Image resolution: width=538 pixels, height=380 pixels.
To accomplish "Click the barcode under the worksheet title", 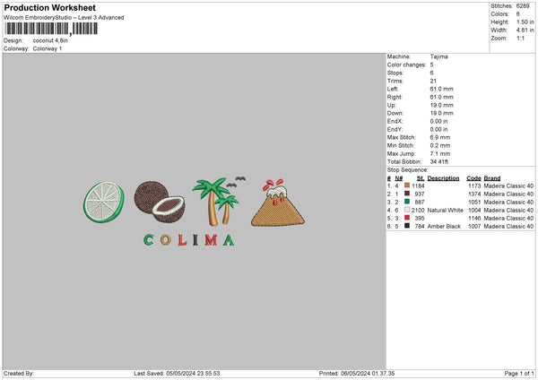I will 51,29.
